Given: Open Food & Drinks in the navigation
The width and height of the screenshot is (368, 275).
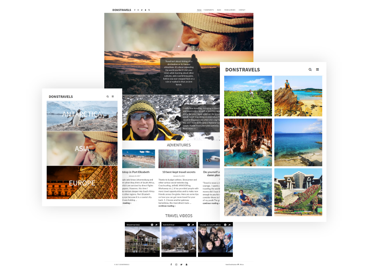Looking at the screenshot, I should coord(230,10).
